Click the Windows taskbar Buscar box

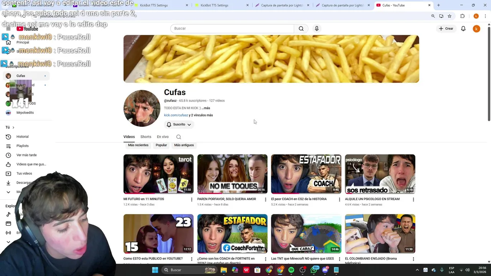[x=189, y=270]
